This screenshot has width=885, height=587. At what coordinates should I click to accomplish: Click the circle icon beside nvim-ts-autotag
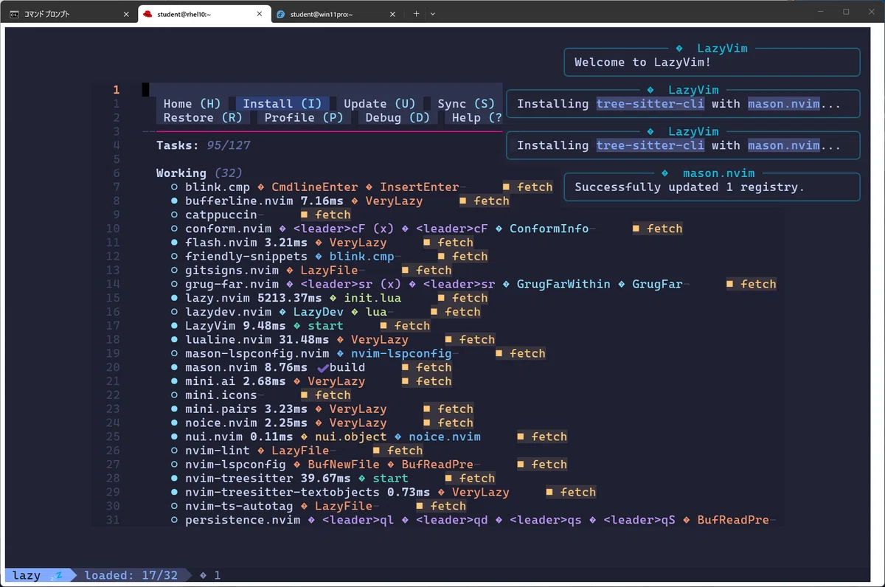174,506
